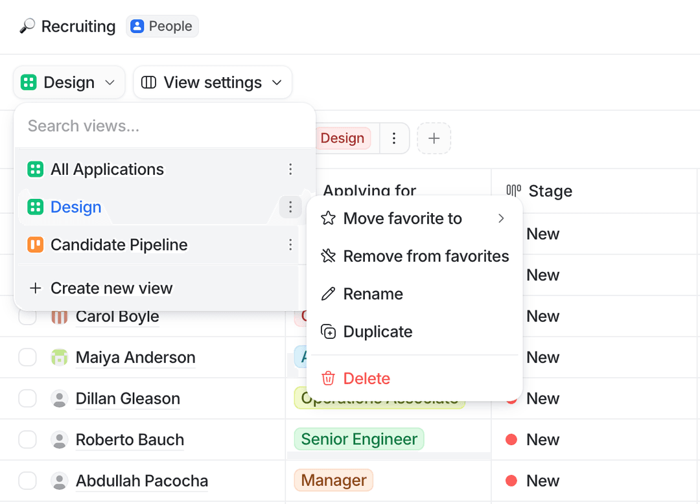Click the View settings columns icon
The height and width of the screenshot is (504, 700).
pos(148,82)
